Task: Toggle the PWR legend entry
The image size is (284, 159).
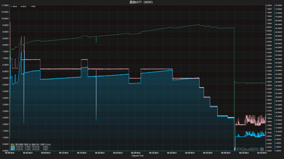Action: (x=33, y=6)
